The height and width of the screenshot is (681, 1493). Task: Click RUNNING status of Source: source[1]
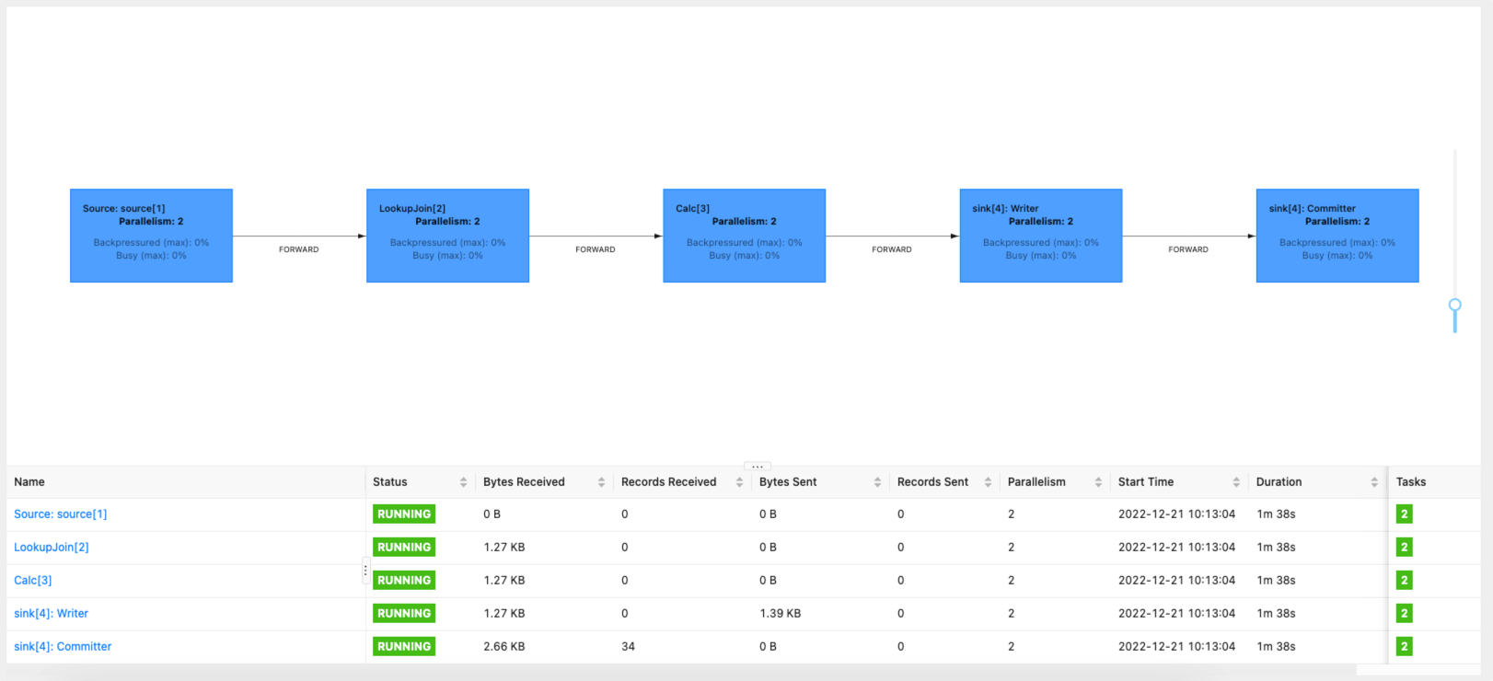click(404, 514)
